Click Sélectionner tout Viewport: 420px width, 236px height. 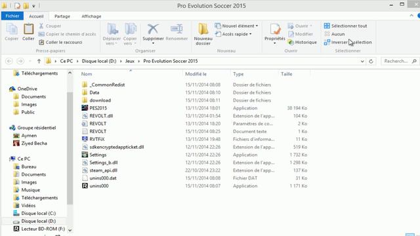coord(346,26)
